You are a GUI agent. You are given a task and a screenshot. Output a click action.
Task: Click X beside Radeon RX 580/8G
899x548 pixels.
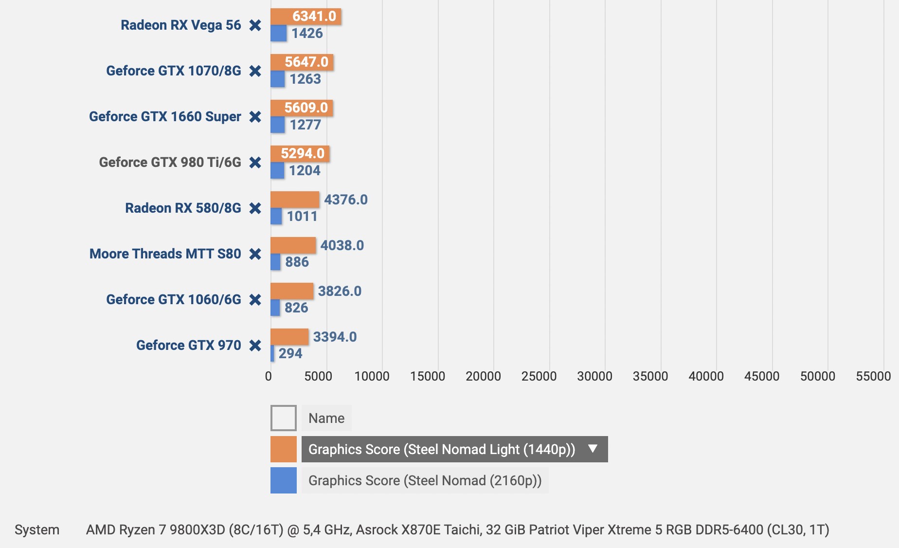255,208
